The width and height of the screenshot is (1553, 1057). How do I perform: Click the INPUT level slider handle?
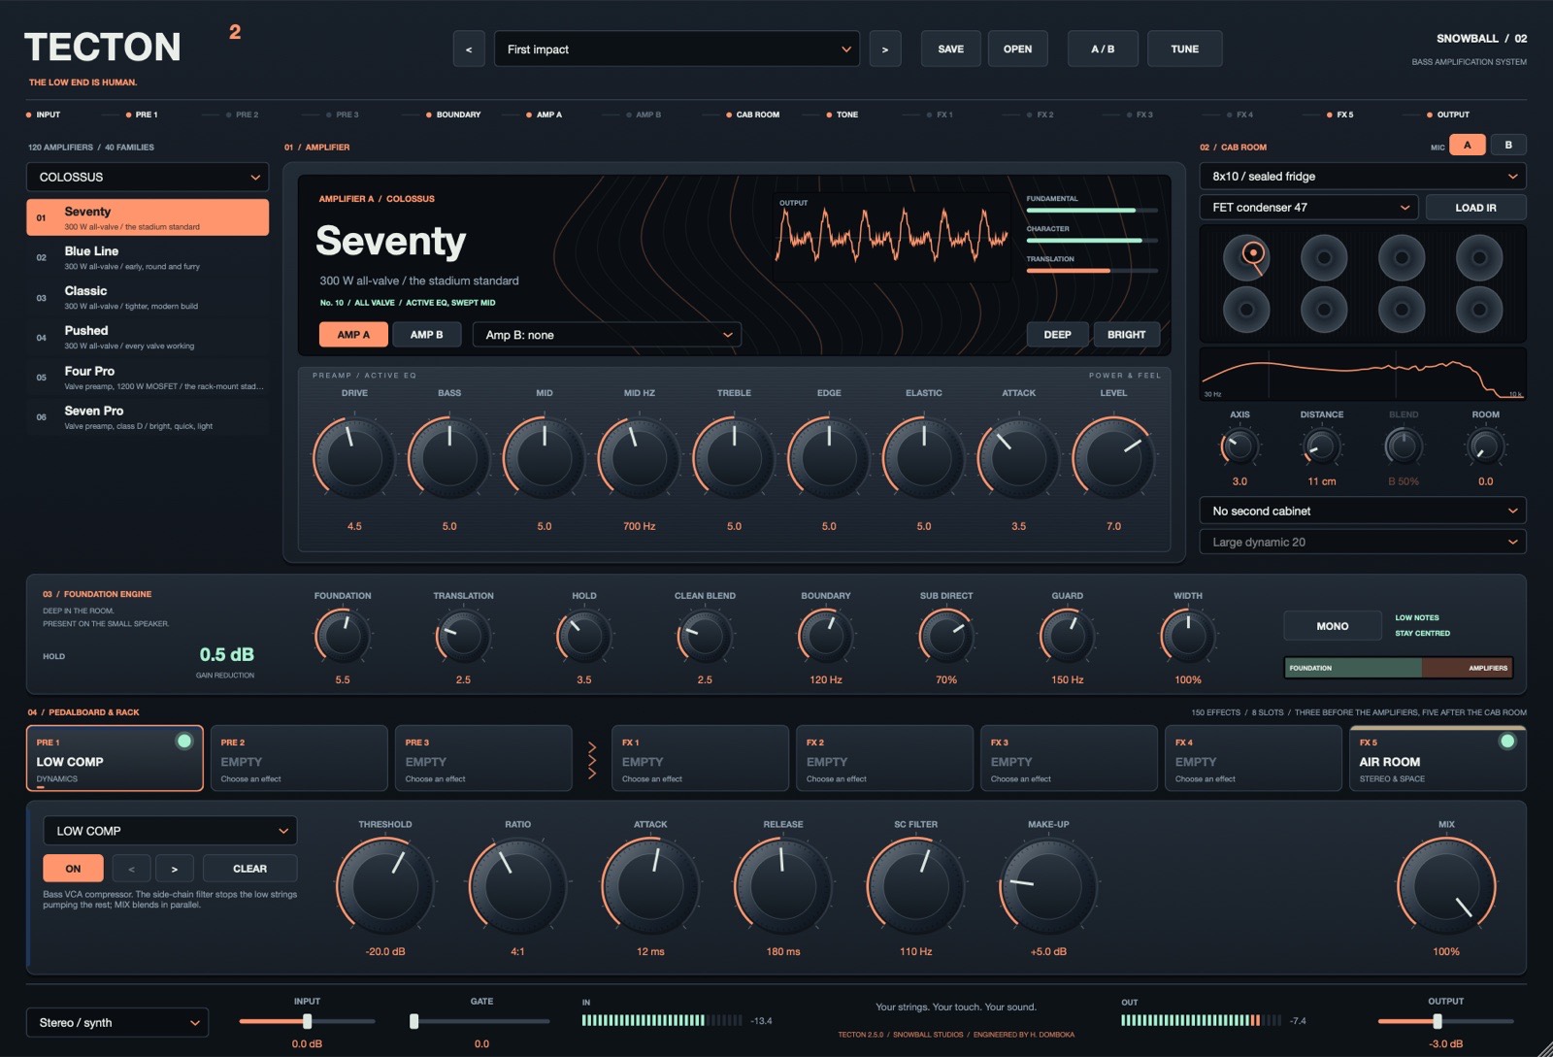point(307,1021)
